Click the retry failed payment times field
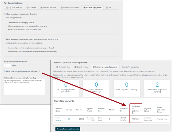Viewport: 172px width, 132px height. coord(7,65)
